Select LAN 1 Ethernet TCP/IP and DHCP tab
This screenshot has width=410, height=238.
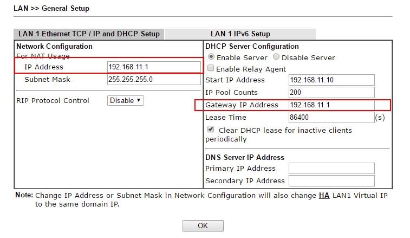(89, 34)
